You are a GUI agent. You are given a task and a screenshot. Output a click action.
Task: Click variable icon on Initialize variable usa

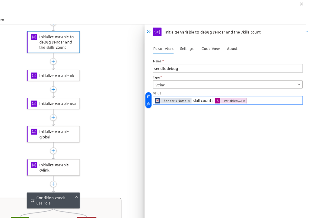pyautogui.click(x=34, y=104)
